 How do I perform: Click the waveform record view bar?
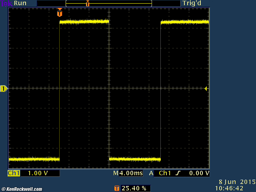coord(109,3)
